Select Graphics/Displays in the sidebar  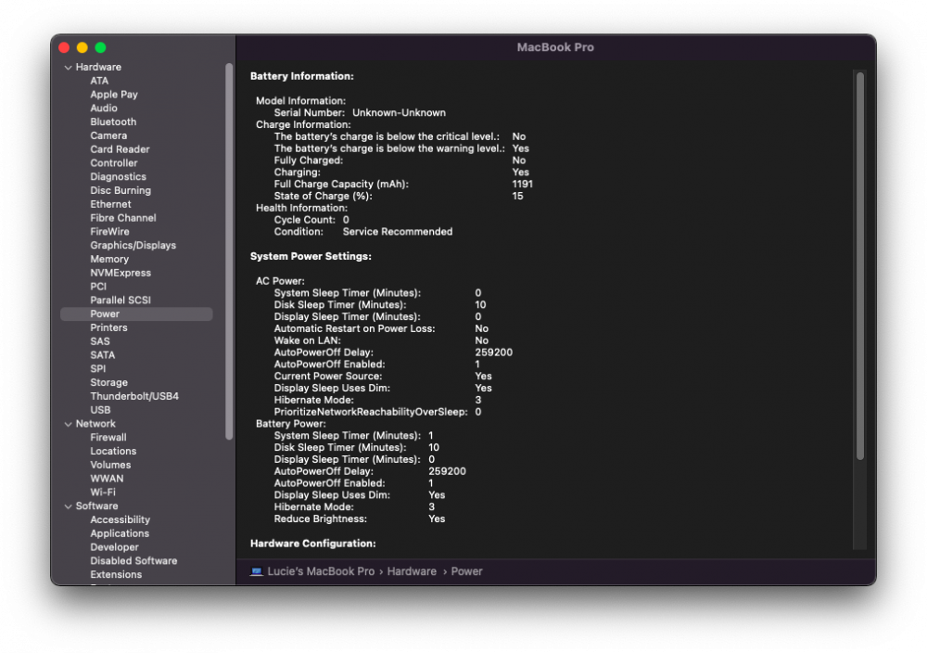(x=133, y=245)
